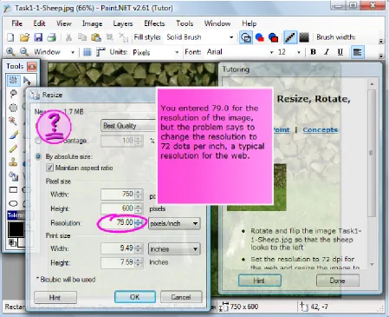Open the Fill style Solid Brush dropdown

tap(231, 37)
